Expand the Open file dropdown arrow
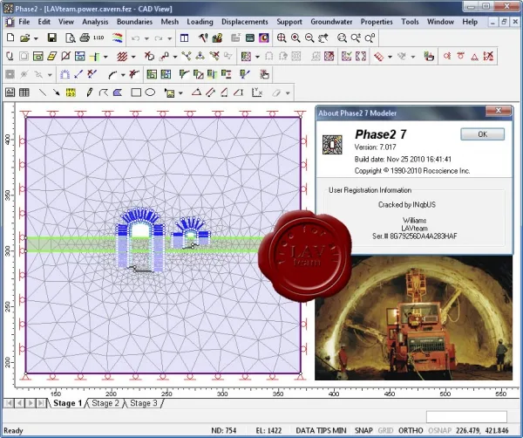The image size is (523, 438). coord(36,38)
